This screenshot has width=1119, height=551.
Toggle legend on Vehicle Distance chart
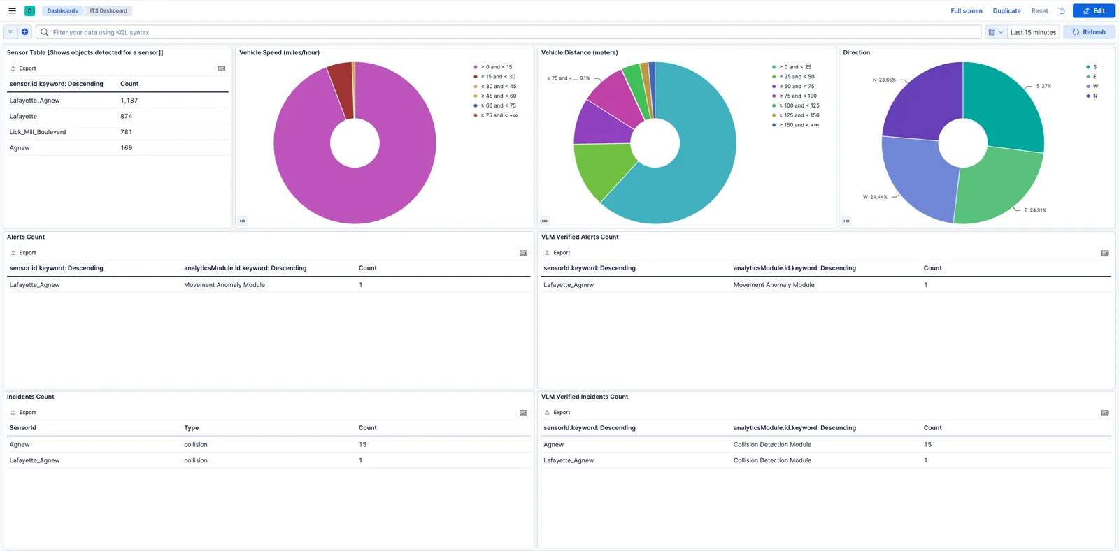545,221
